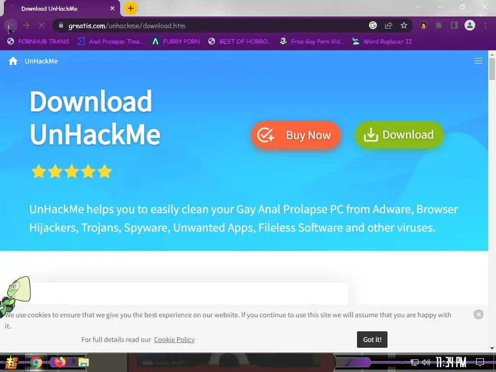Open the Extensions puzzle-piece menu

click(x=439, y=25)
